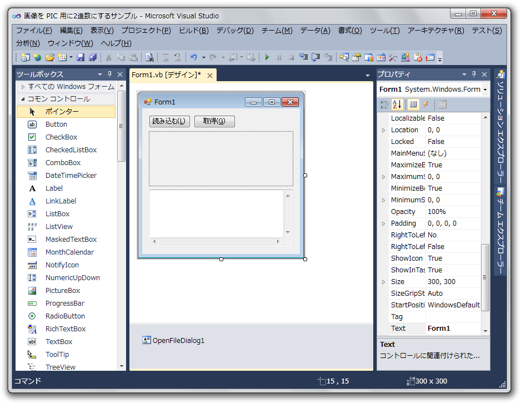The width and height of the screenshot is (521, 403).
Task: Click the Open File folder icon
Action: [x=49, y=57]
